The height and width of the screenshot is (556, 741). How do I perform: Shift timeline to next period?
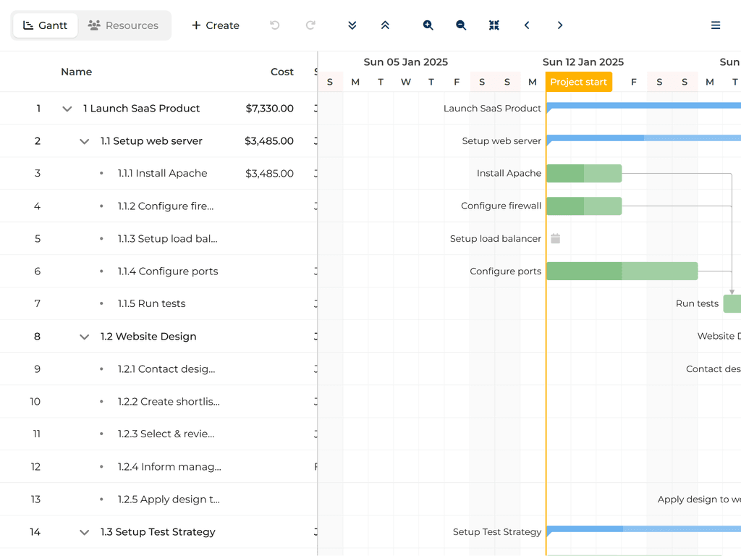560,25
